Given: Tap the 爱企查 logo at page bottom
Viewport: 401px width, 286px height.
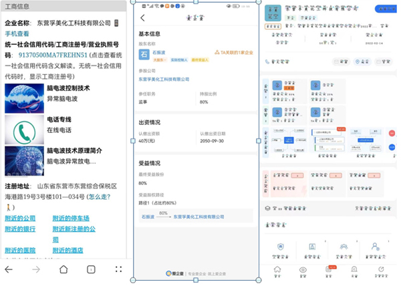Looking at the screenshot, I should coord(175,273).
